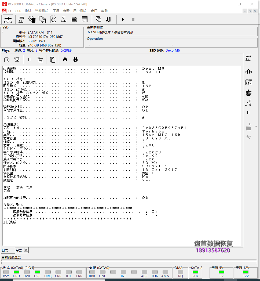This screenshot has width=260, height=281.
Task: Save the log with floppy arrow icon
Action: tap(17, 59)
